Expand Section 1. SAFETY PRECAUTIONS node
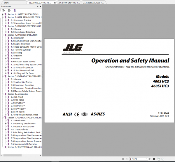This screenshot has width=175, height=162. coord(2,14)
